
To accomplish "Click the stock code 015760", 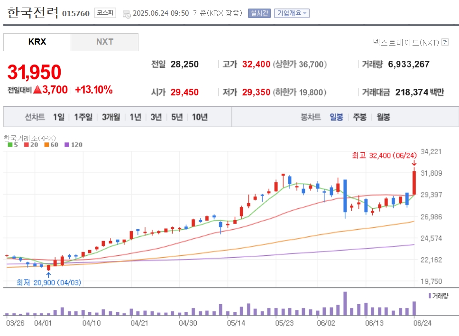I will click(x=76, y=13).
